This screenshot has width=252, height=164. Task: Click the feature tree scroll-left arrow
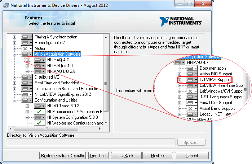(x=10, y=128)
